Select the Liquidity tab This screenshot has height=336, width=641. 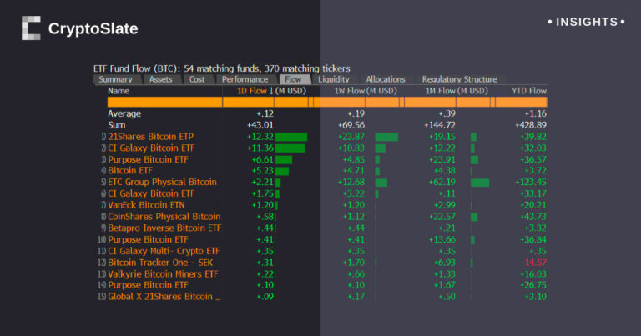[334, 79]
